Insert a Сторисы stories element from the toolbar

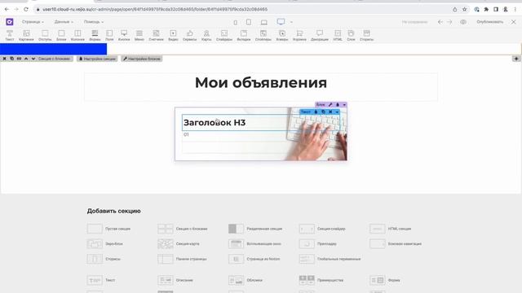(x=366, y=35)
